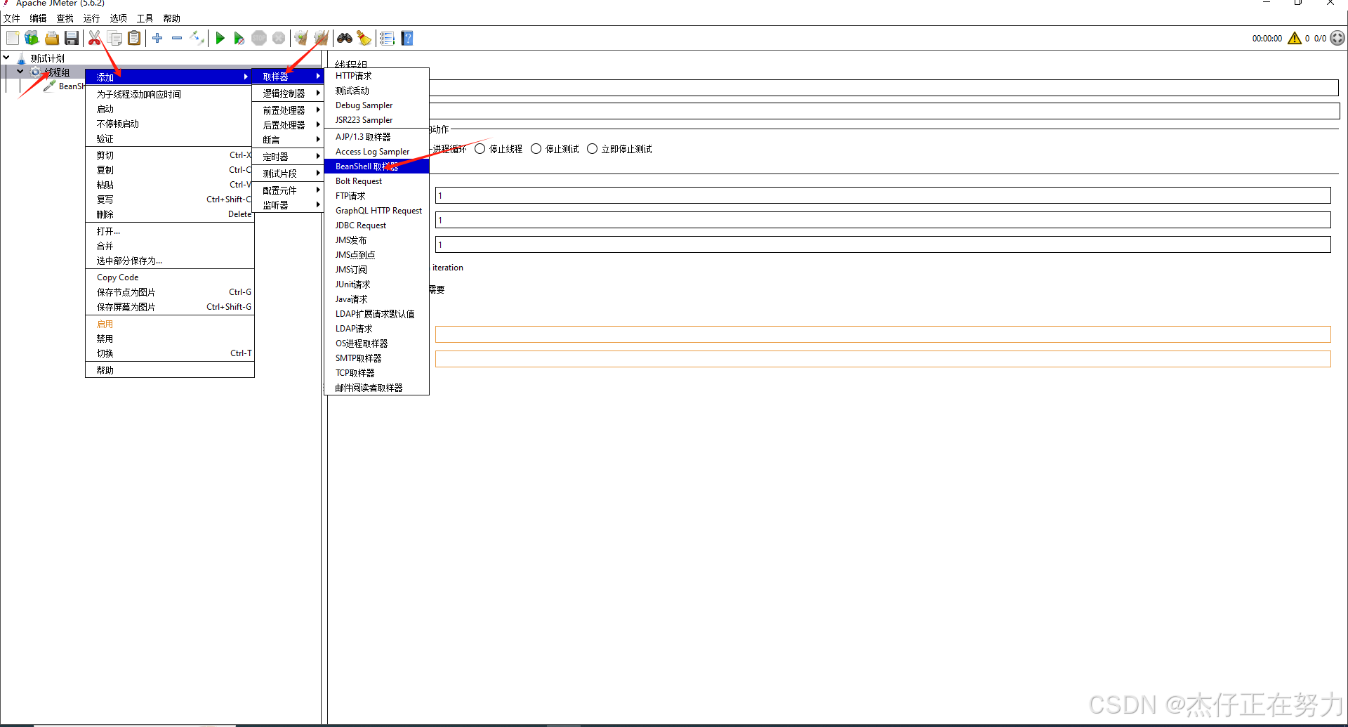1348x727 pixels.
Task: Open the Templates toolbar icon
Action: (32, 38)
